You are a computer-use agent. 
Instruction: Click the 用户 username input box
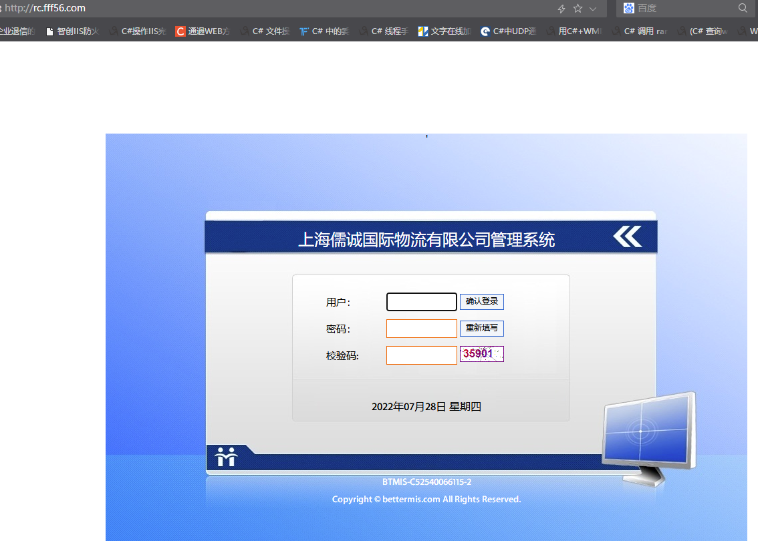(421, 301)
